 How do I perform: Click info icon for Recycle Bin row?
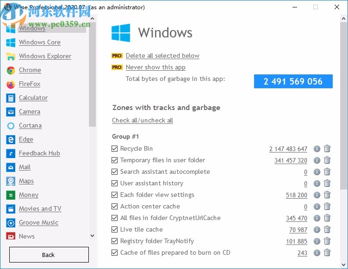click(x=317, y=149)
